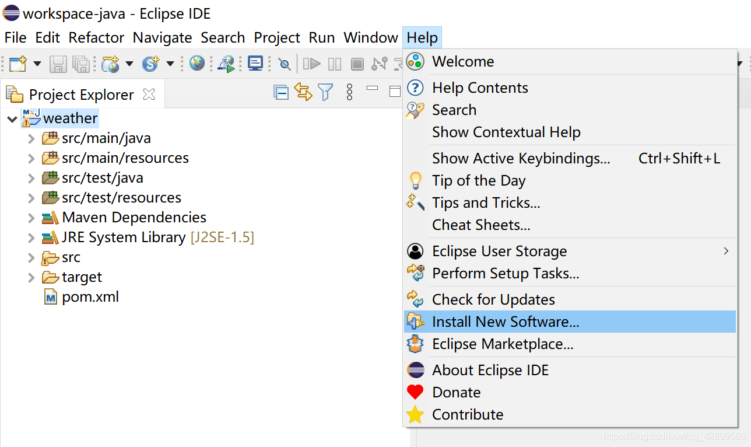
Task: Open the Edit menu
Action: pos(48,37)
